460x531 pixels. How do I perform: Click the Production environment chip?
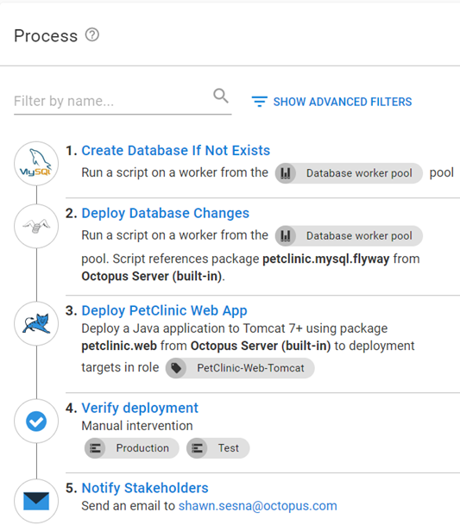click(131, 448)
